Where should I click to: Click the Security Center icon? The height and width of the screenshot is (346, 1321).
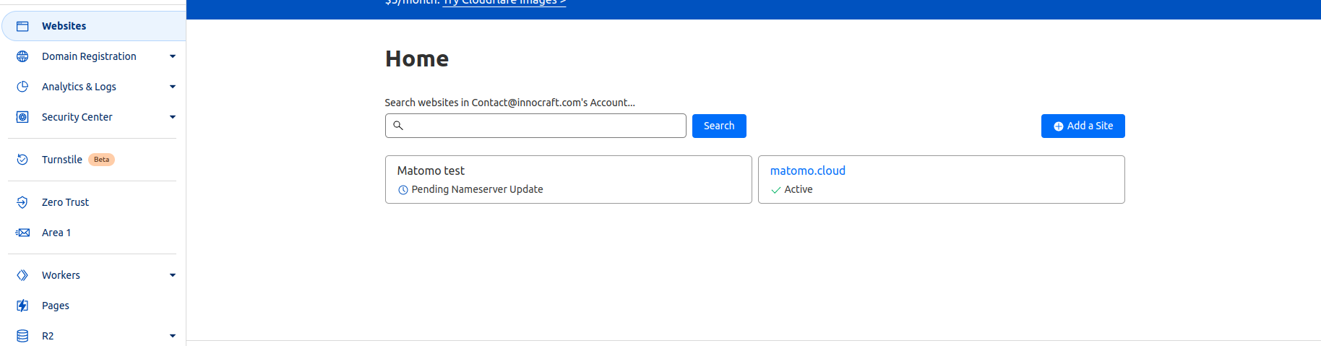point(22,117)
